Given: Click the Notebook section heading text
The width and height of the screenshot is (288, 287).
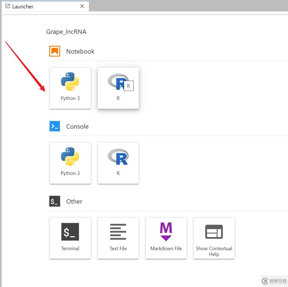Looking at the screenshot, I should pyautogui.click(x=80, y=51).
